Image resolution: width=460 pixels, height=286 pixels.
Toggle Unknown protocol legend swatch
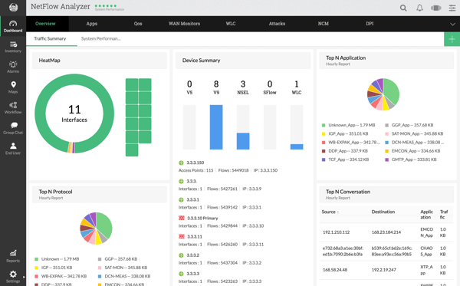(36, 259)
